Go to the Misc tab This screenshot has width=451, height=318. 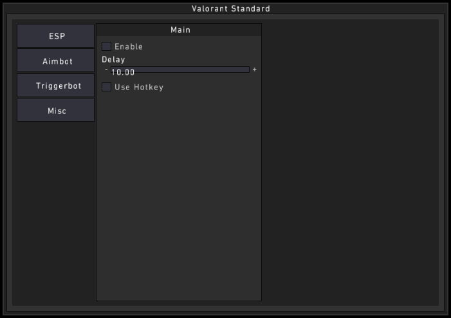point(56,111)
